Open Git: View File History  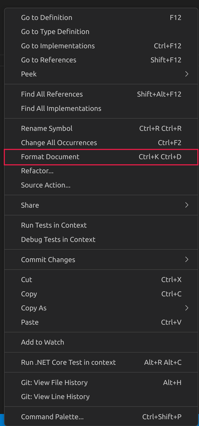101,382
